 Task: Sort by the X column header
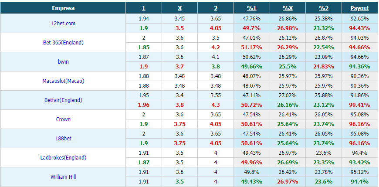pos(179,8)
